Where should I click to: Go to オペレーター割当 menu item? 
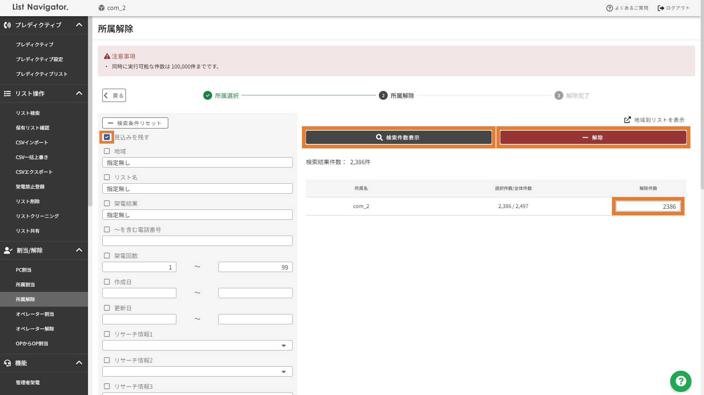(35, 314)
